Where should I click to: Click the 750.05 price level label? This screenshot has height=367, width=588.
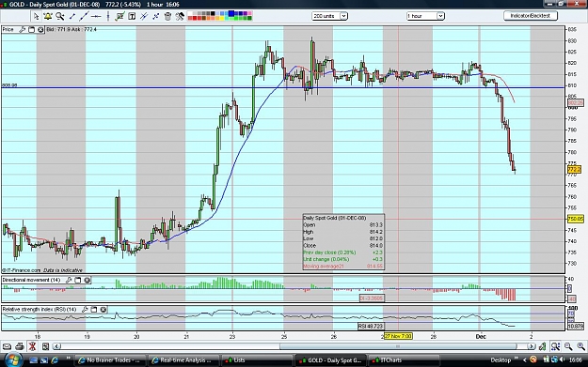pos(576,219)
